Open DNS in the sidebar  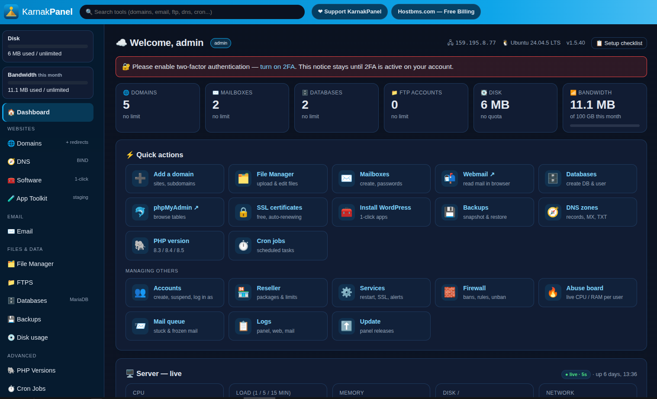pos(48,162)
